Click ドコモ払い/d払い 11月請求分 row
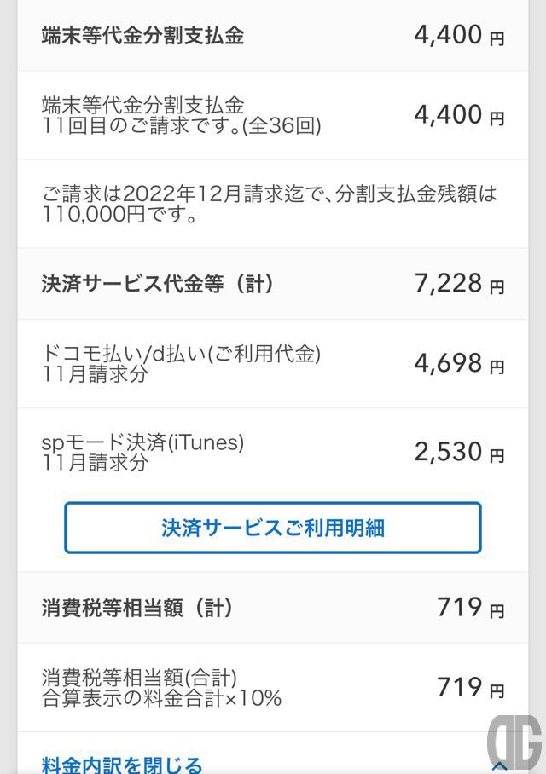546x774 pixels. pos(273,364)
